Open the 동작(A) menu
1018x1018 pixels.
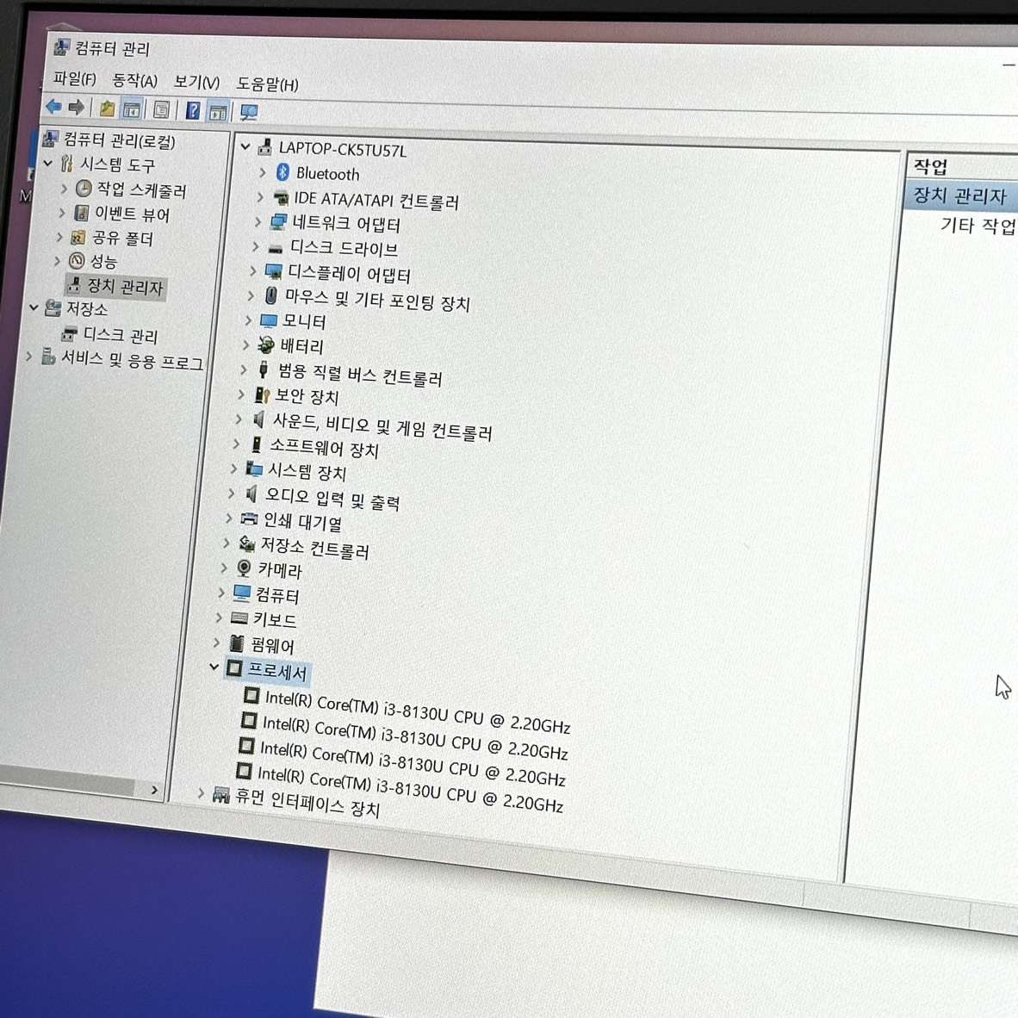tap(134, 81)
